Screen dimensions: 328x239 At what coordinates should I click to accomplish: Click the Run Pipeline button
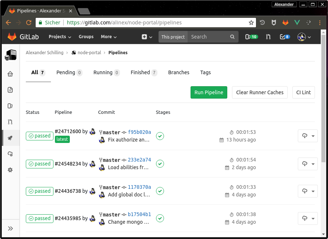pos(209,92)
